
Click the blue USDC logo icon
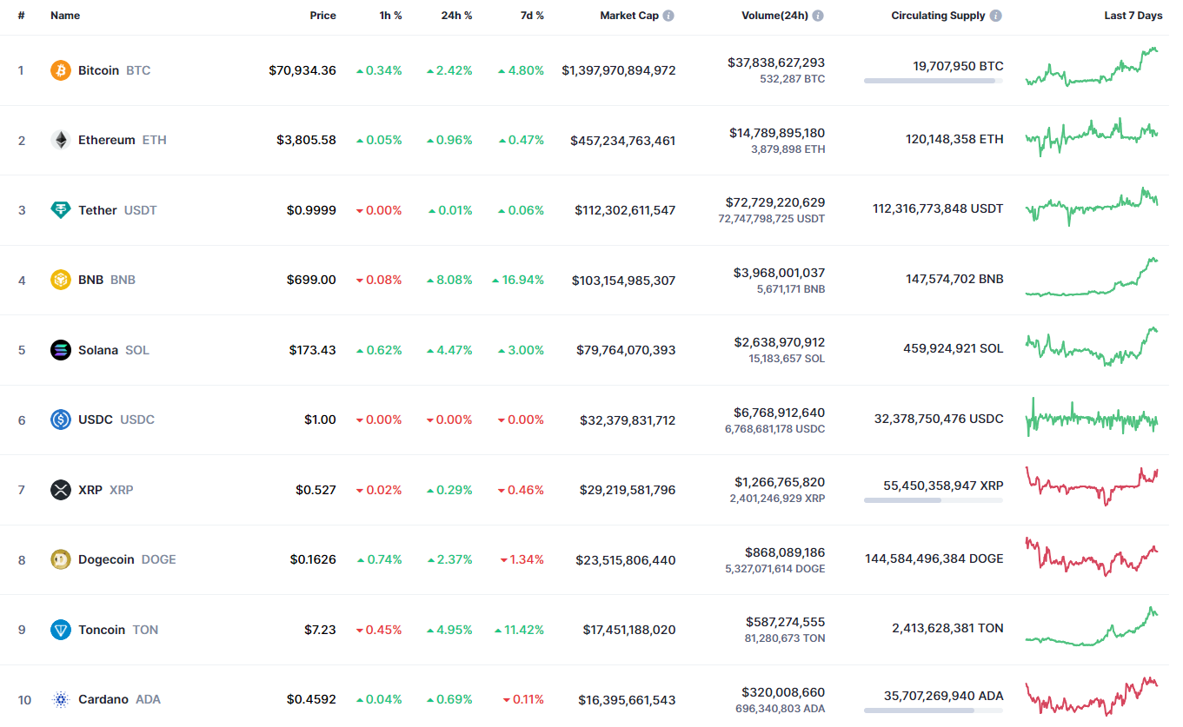point(60,420)
